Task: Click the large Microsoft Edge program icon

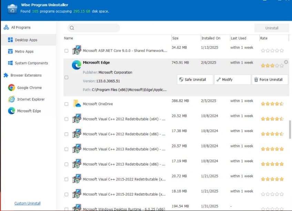Action: pos(76,65)
